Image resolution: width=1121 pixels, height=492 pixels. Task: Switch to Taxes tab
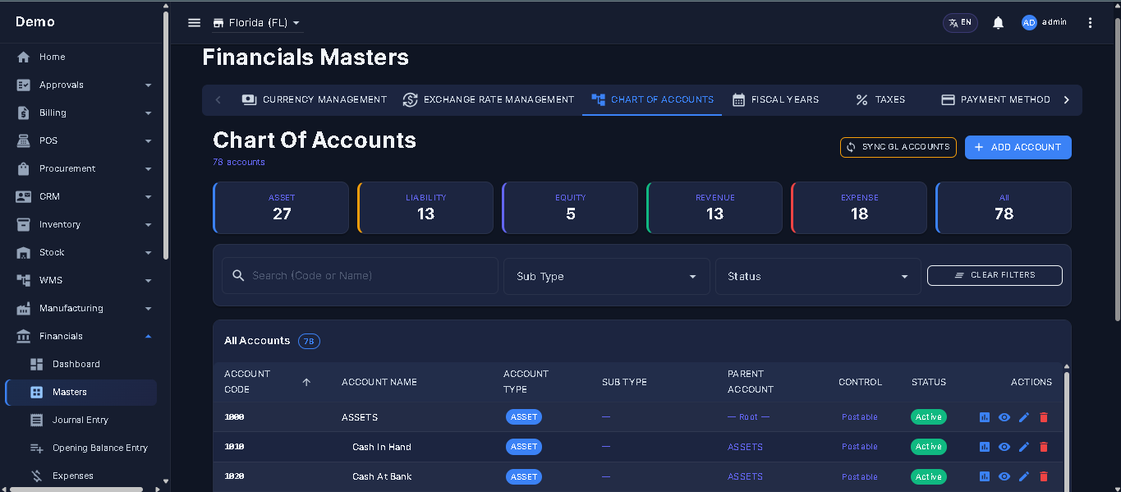click(880, 99)
